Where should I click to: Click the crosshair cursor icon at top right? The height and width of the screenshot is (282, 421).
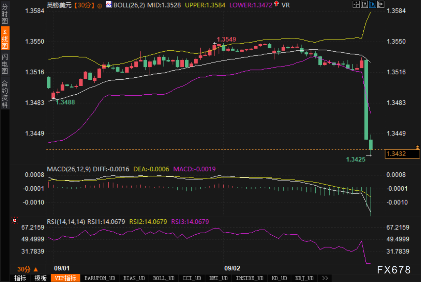[356, 4]
